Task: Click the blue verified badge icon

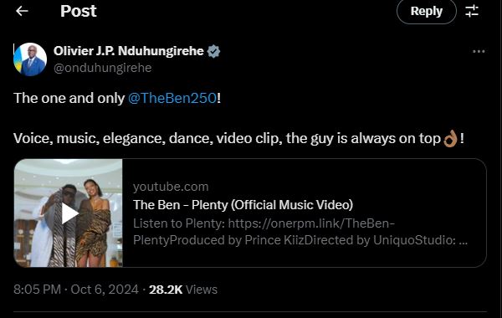Action: [x=213, y=51]
